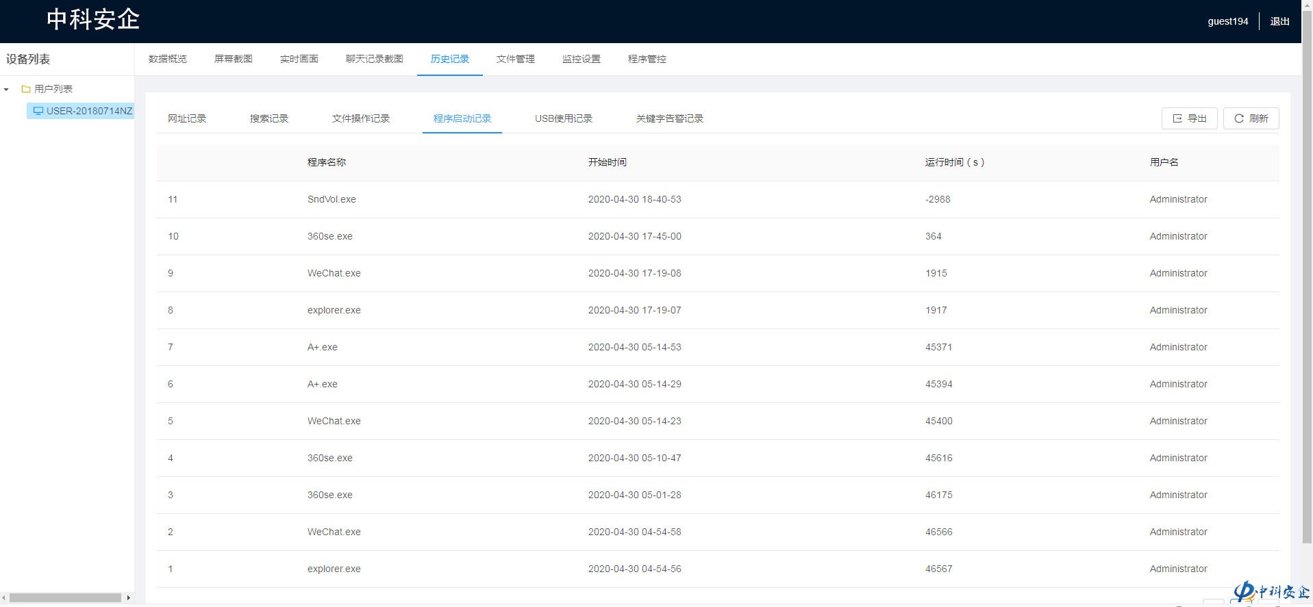Click run time value 46175

pyautogui.click(x=939, y=495)
